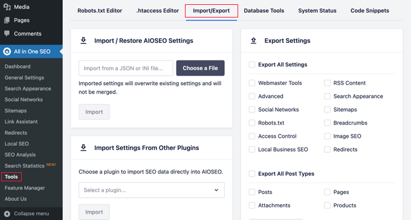The width and height of the screenshot is (411, 220).
Task: Enable the Products checkbox
Action: click(x=327, y=205)
